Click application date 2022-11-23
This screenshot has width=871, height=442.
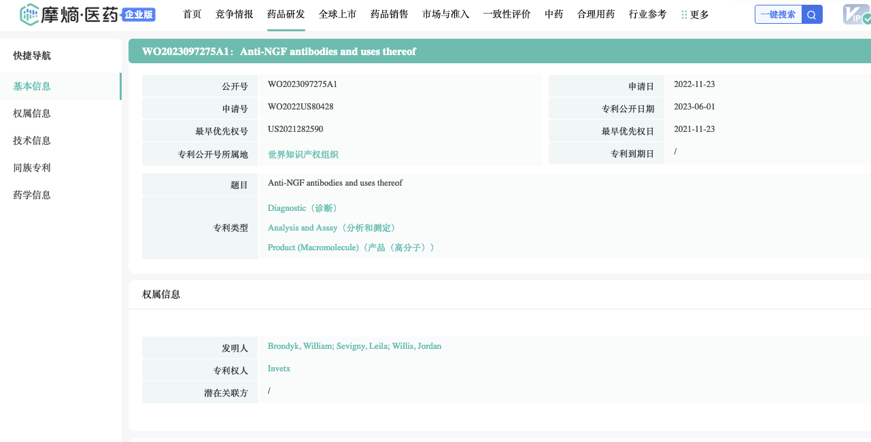coord(694,84)
